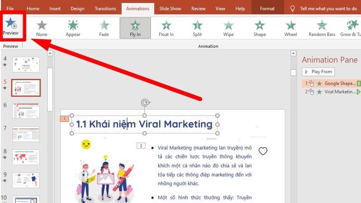Click the people illustration image
Image resolution: width=361 pixels, height=203 pixels.
[x=105, y=179]
